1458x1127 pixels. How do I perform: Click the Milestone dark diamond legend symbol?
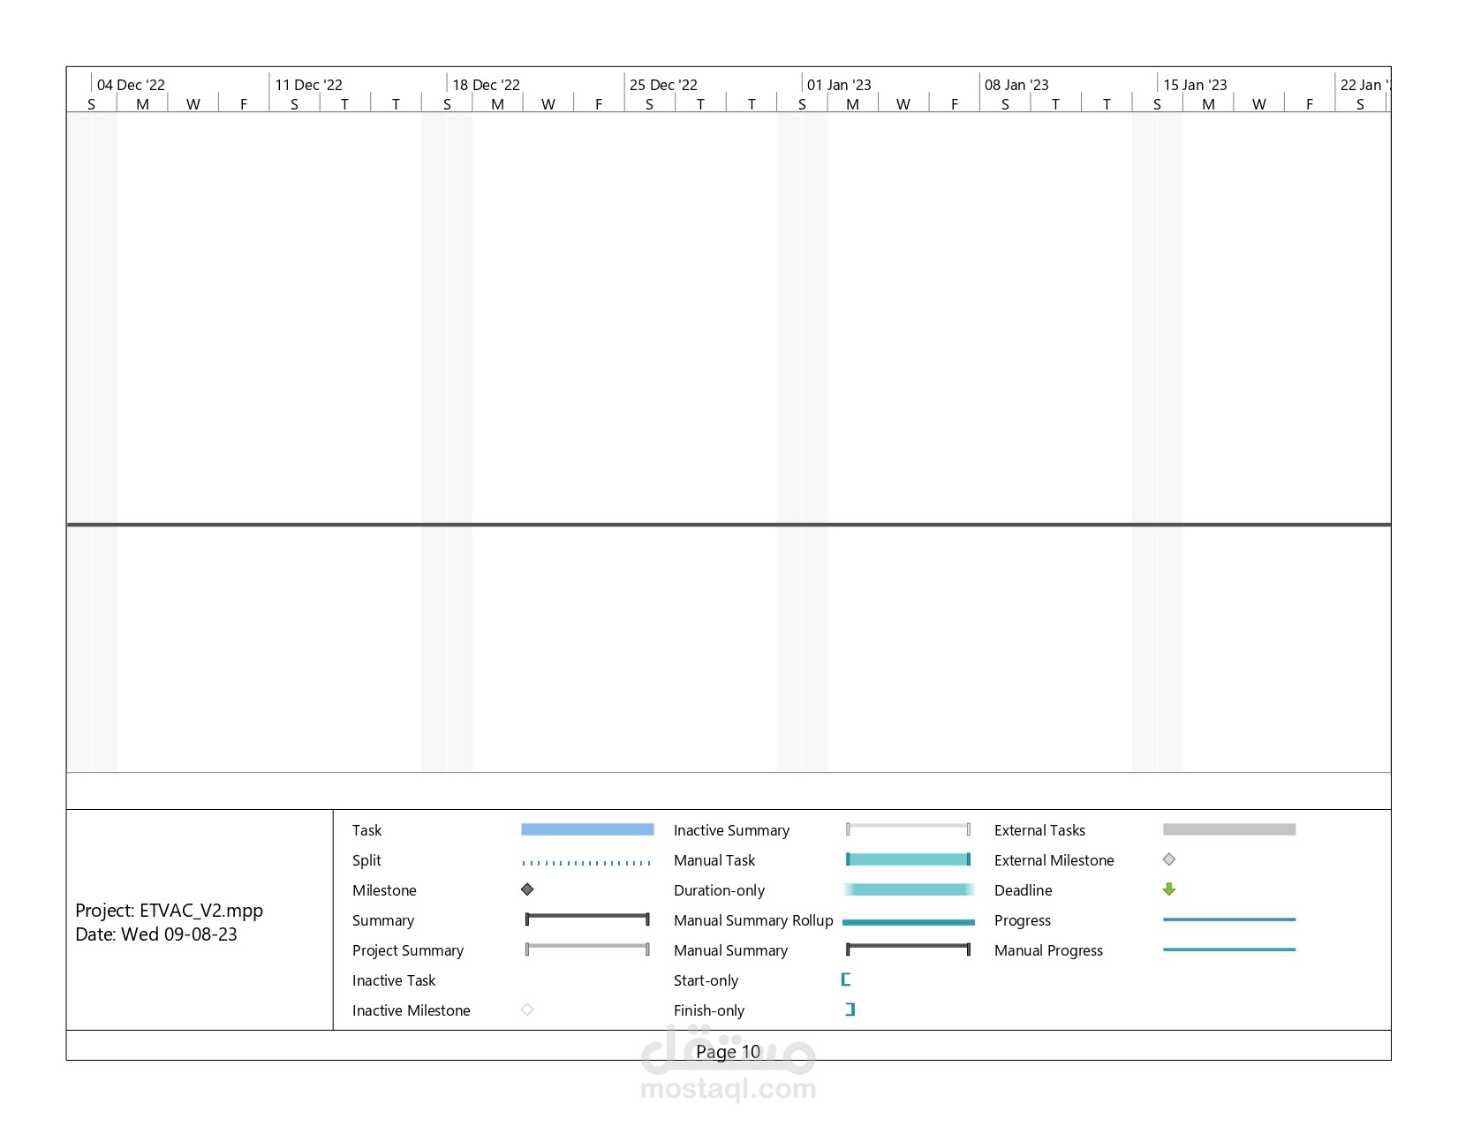pyautogui.click(x=527, y=889)
